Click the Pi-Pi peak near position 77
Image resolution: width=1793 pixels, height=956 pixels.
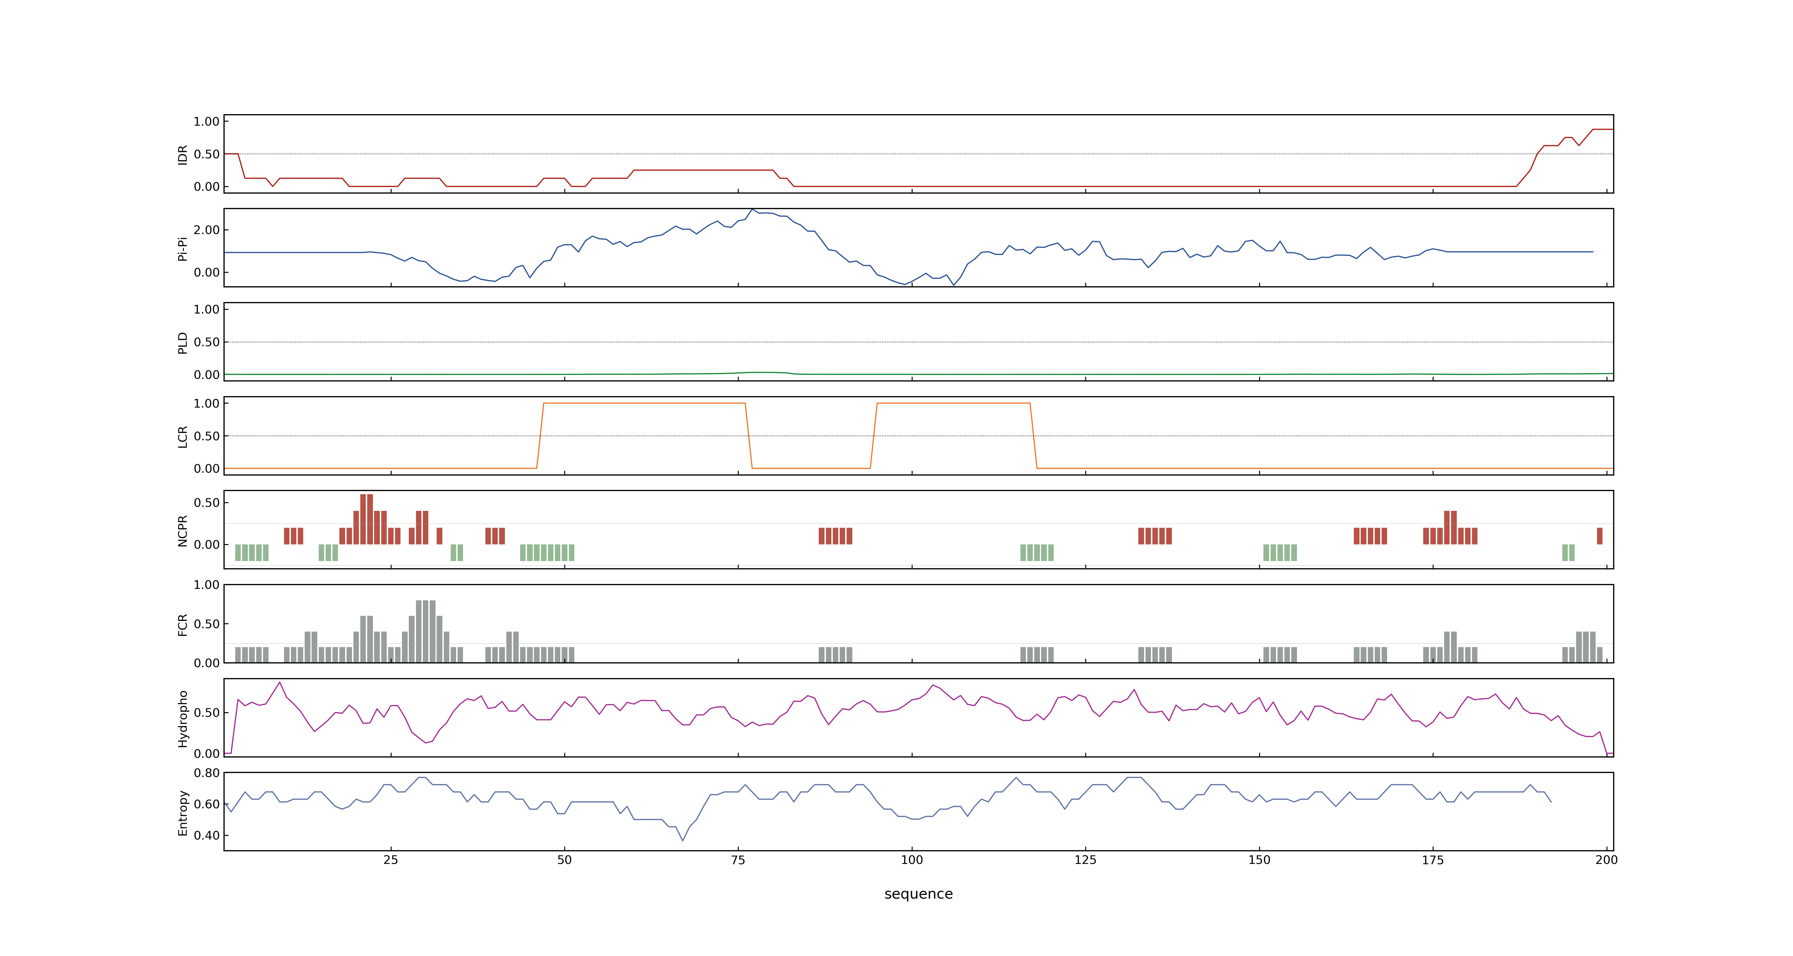pos(752,209)
